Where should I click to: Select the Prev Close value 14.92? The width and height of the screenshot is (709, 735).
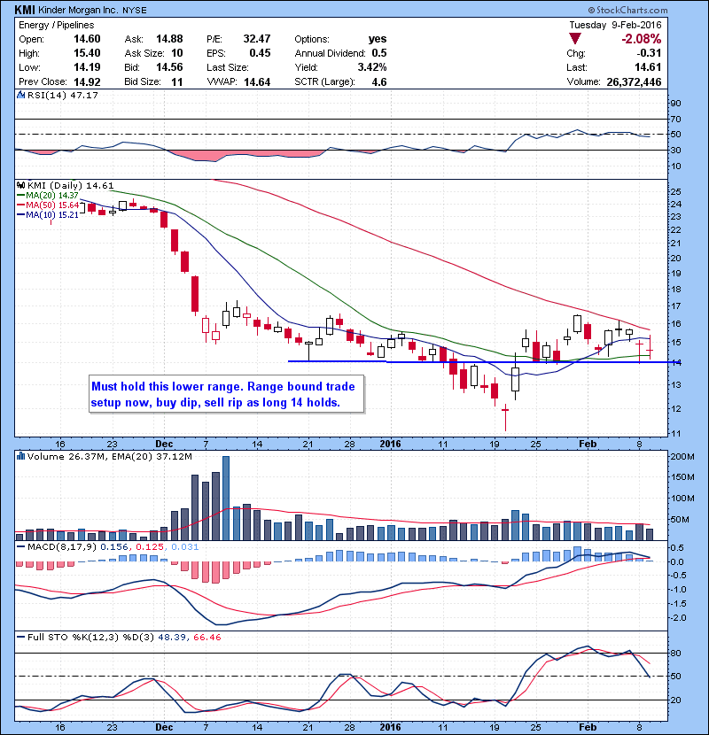coord(87,82)
